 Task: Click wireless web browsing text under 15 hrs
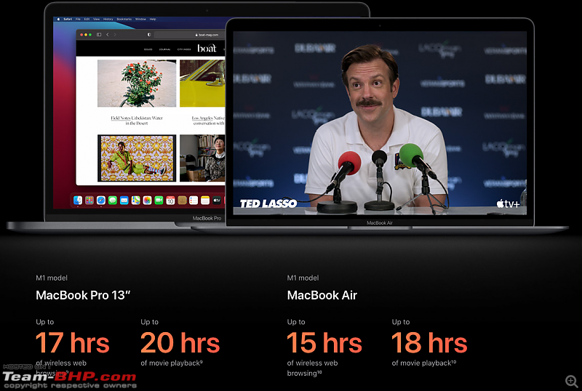[x=313, y=368]
